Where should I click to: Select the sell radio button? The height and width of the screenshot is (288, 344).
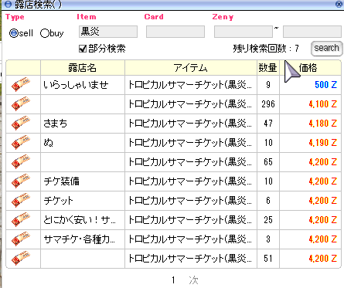[14, 33]
